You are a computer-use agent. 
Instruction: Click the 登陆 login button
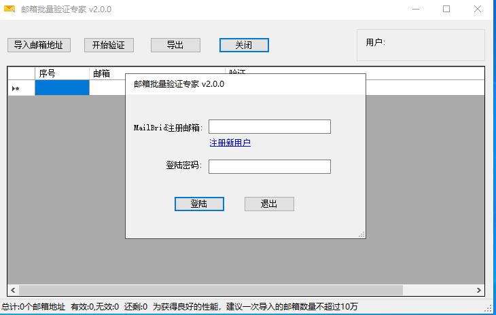tap(199, 204)
